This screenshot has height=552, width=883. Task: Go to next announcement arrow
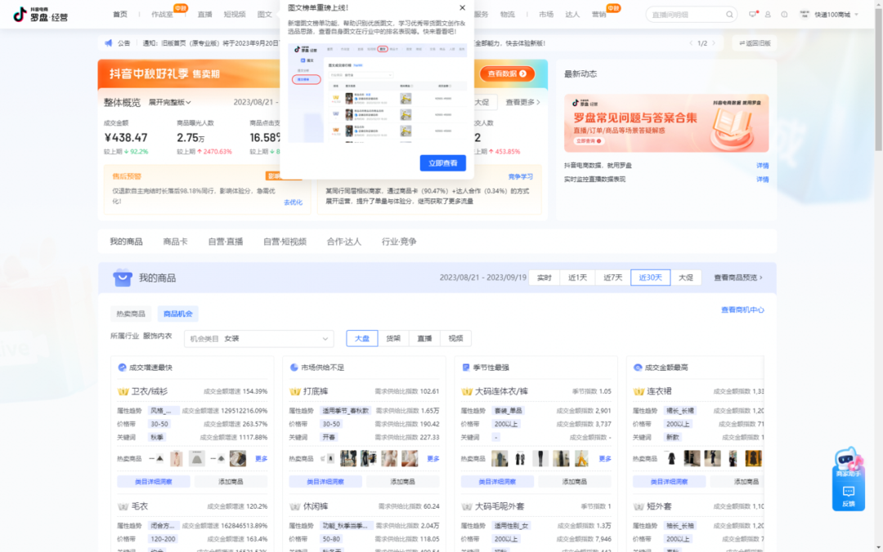[x=714, y=42]
